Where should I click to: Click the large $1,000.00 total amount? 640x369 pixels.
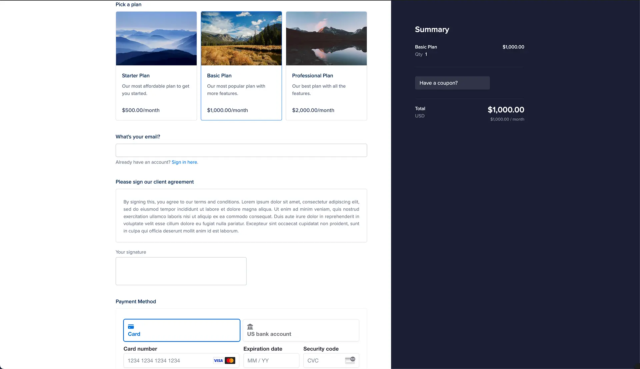click(506, 110)
